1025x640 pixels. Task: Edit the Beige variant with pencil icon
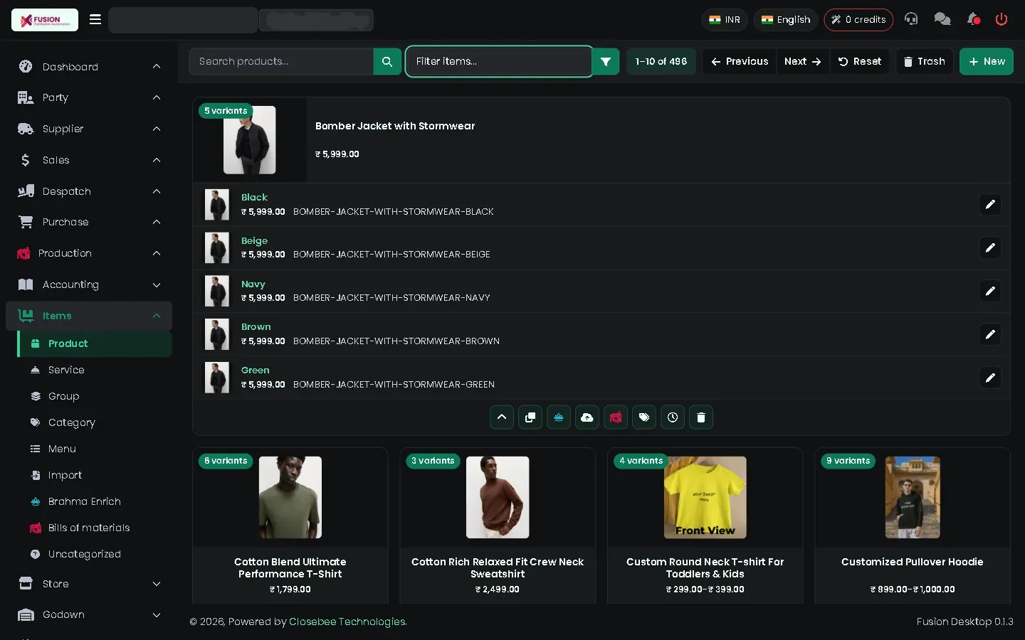990,247
